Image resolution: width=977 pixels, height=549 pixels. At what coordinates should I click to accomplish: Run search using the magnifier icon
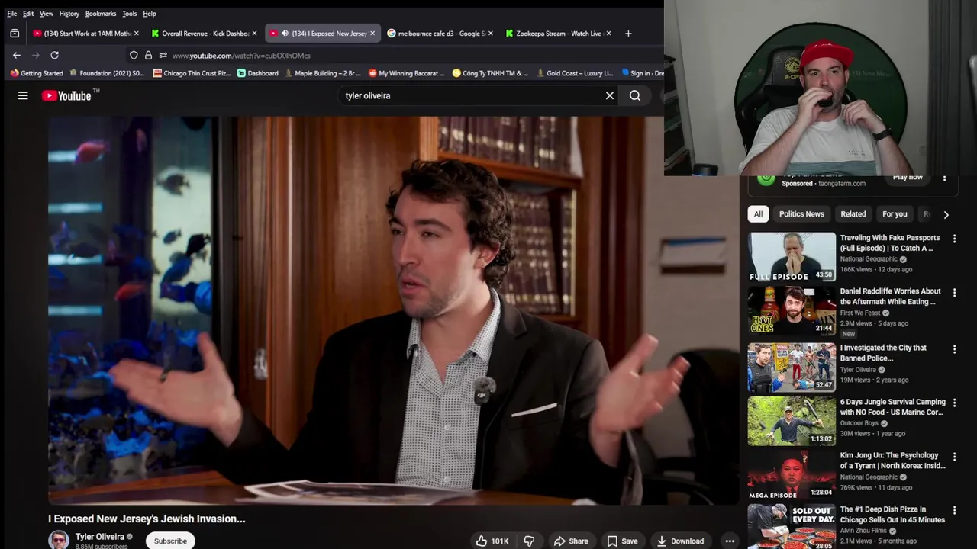635,95
